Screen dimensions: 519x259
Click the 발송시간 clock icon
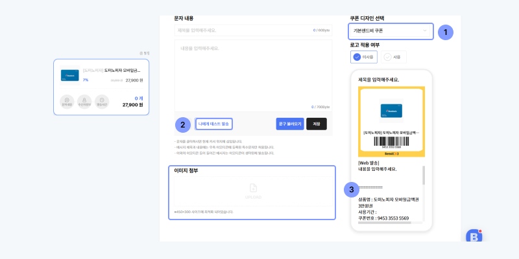[x=101, y=100]
